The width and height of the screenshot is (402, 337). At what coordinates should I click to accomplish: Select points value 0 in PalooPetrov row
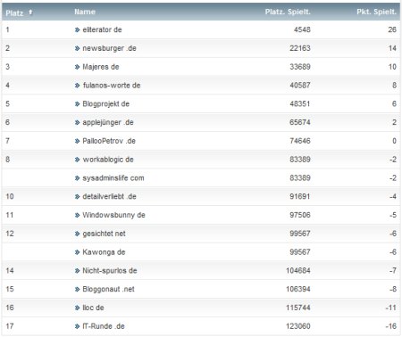tap(394, 141)
